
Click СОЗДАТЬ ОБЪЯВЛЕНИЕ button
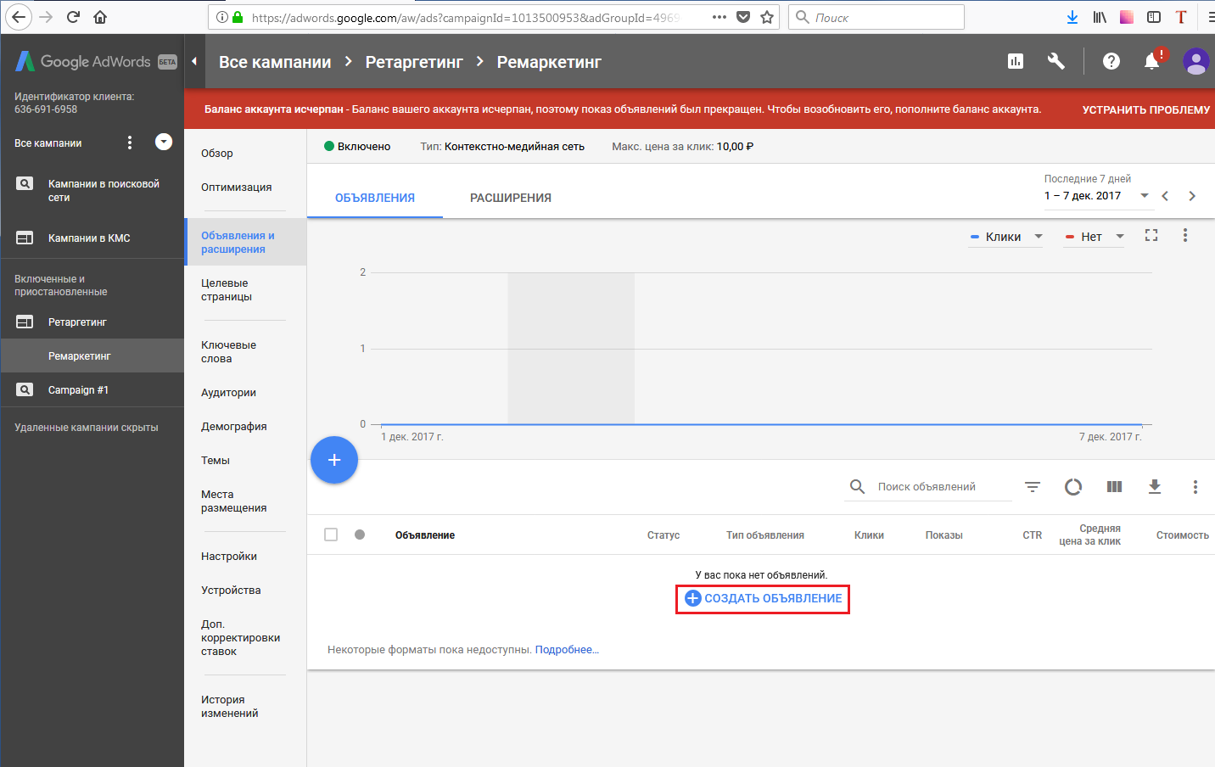click(x=764, y=598)
